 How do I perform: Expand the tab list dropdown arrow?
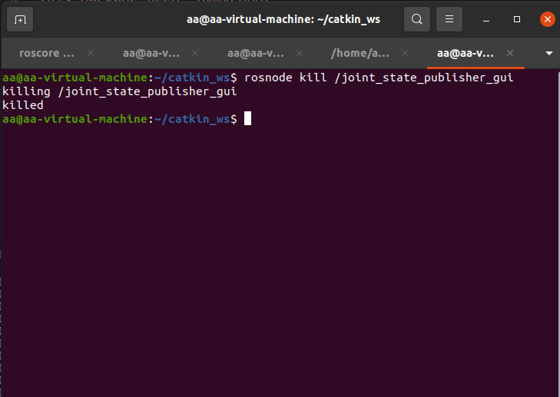pos(549,53)
